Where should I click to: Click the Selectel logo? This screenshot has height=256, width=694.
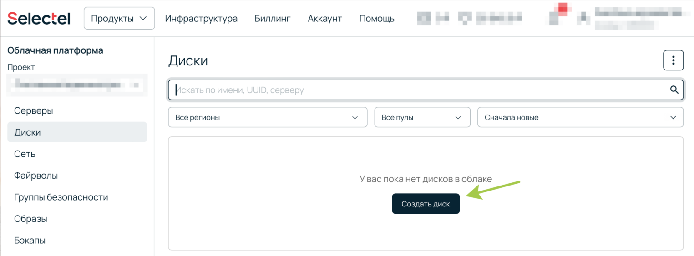[39, 18]
